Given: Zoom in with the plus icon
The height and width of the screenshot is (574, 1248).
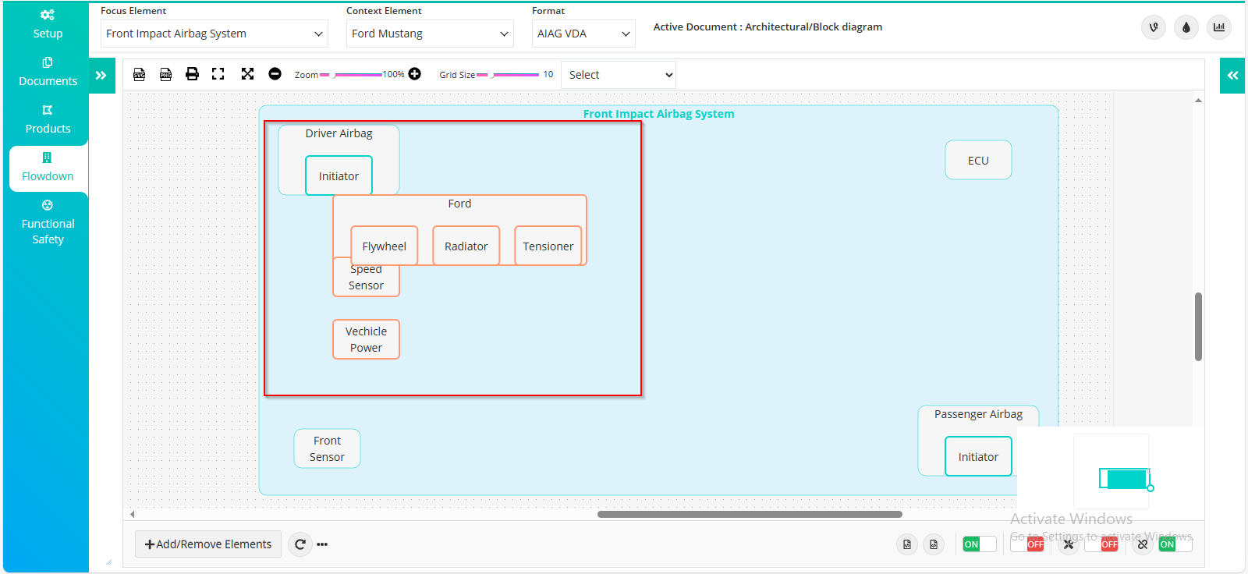Looking at the screenshot, I should click(x=415, y=74).
